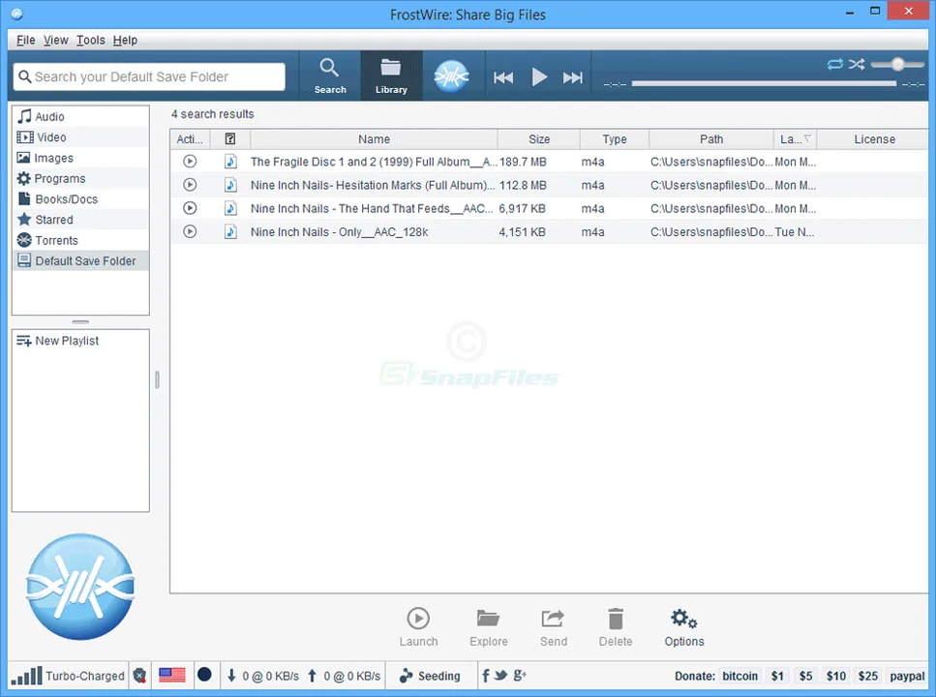Image resolution: width=936 pixels, height=697 pixels.
Task: Donate $5 link
Action: 806,676
